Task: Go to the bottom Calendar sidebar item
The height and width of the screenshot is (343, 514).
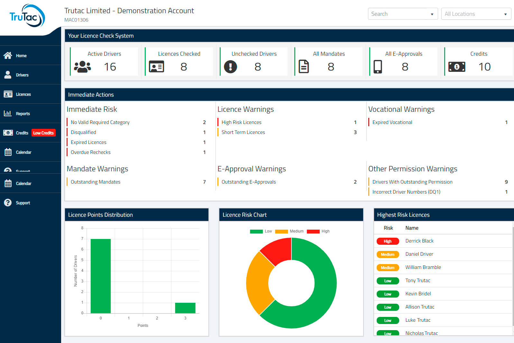Action: pyautogui.click(x=23, y=183)
